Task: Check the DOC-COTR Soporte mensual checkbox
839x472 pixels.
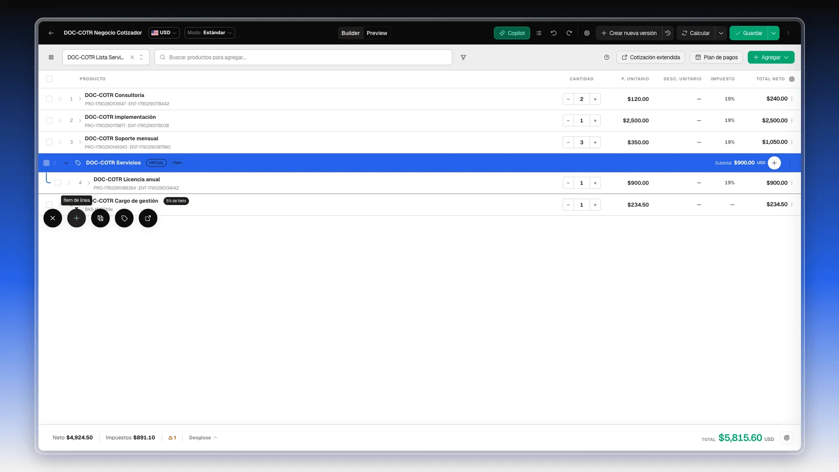Action: 49,142
